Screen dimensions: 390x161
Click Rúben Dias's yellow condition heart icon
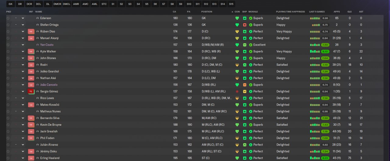pos(237,31)
